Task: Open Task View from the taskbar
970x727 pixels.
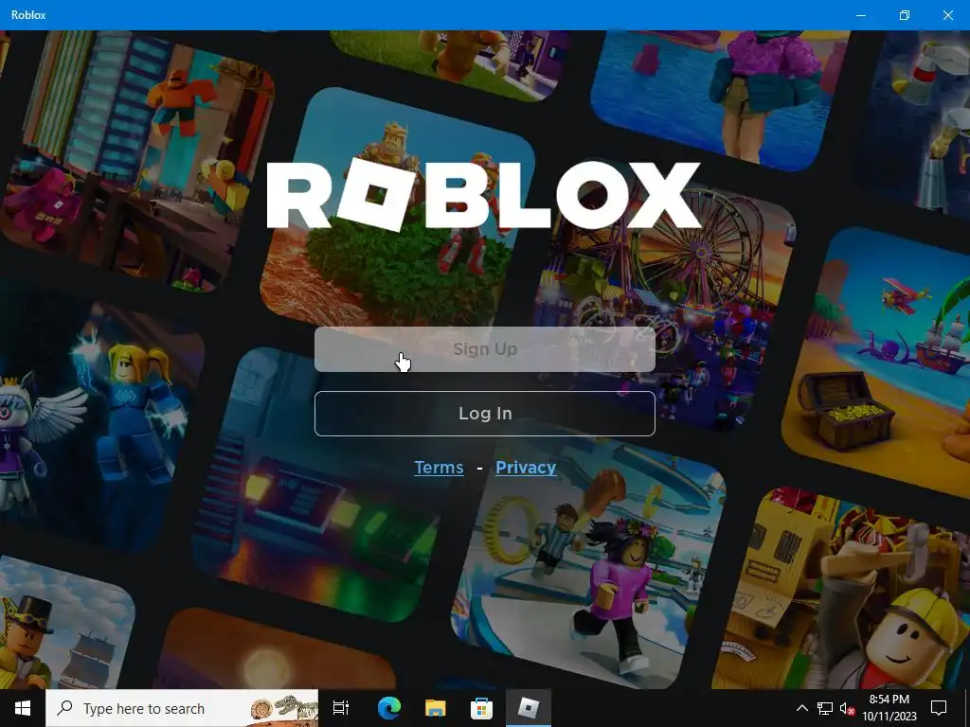Action: point(341,708)
